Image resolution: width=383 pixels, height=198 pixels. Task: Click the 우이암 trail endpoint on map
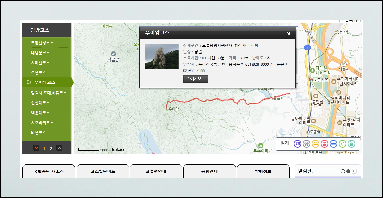coord(166,109)
